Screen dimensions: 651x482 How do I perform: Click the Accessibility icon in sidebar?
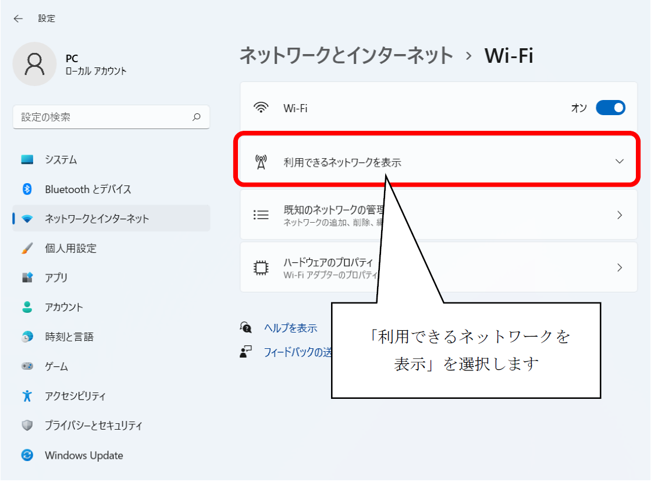tap(27, 396)
